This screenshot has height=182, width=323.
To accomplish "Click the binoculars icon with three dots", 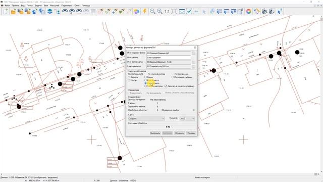I will click(79, 11).
